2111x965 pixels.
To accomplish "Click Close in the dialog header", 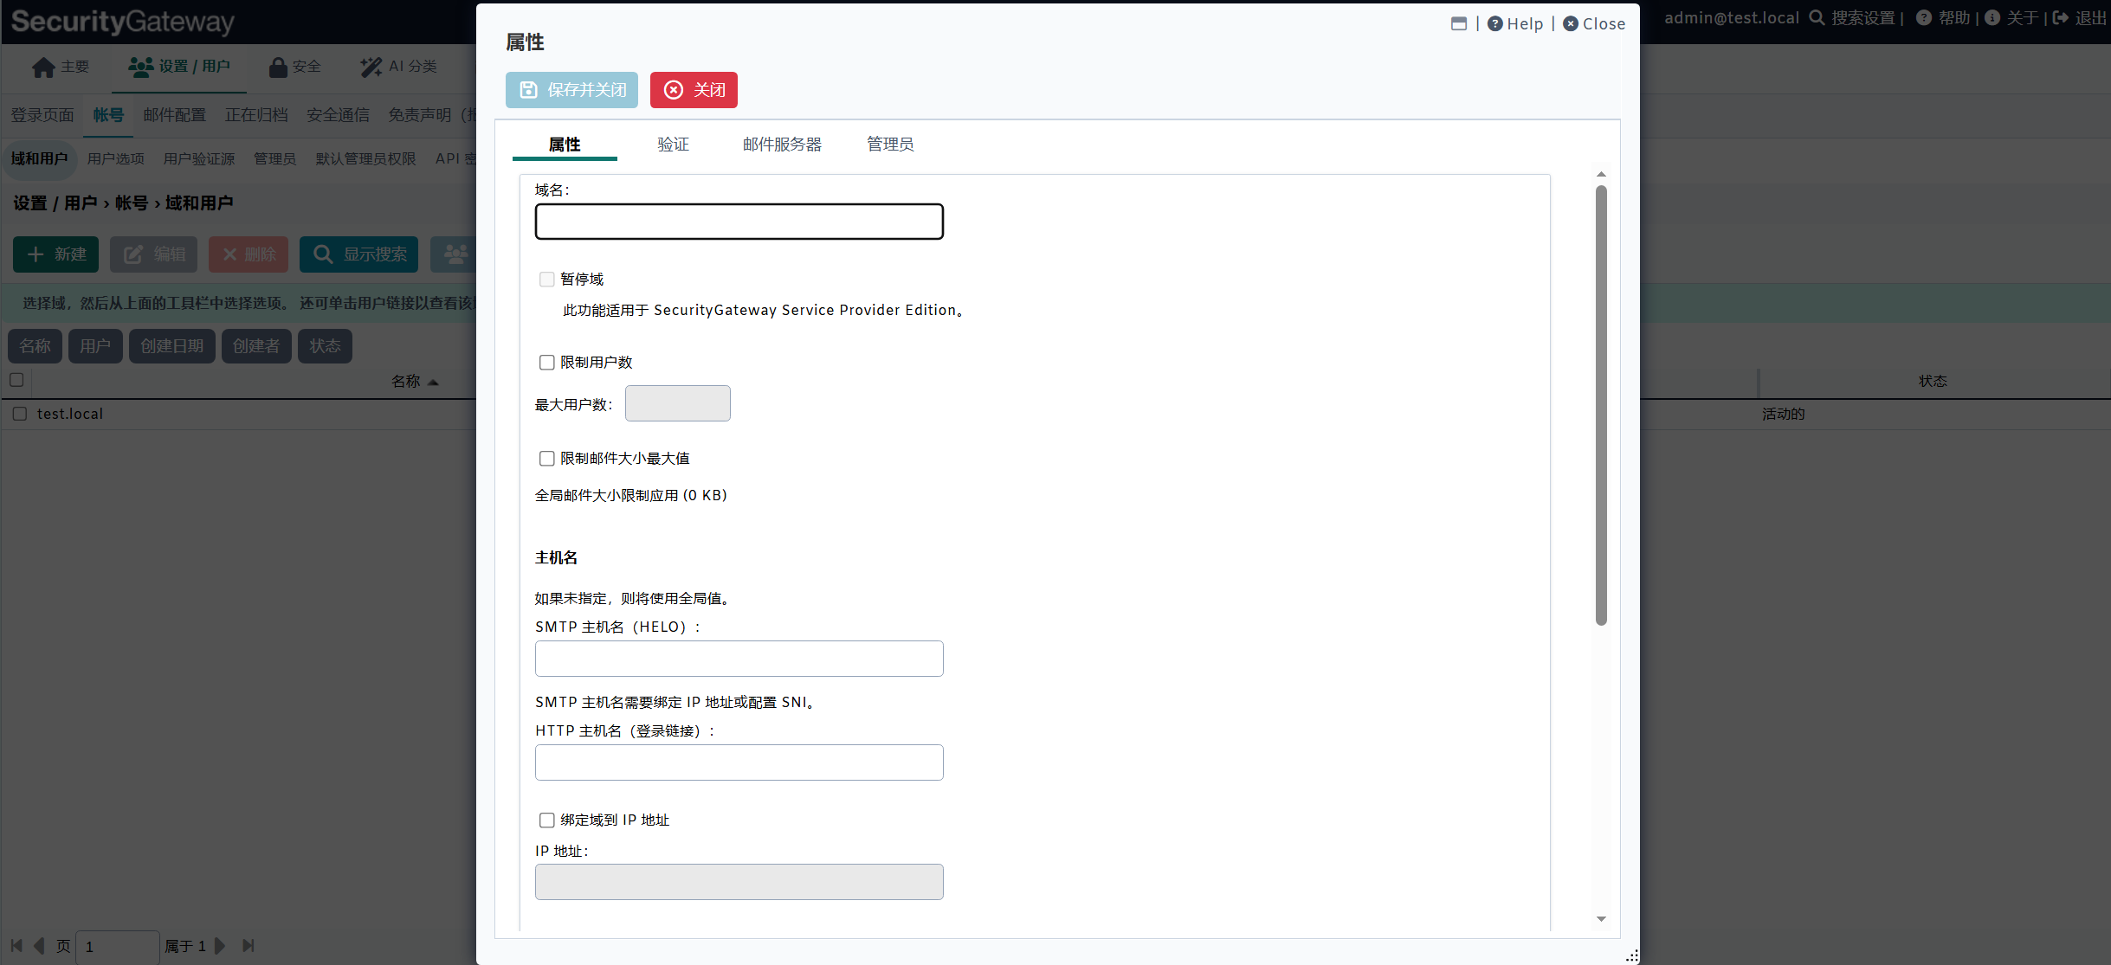I will pyautogui.click(x=1594, y=23).
